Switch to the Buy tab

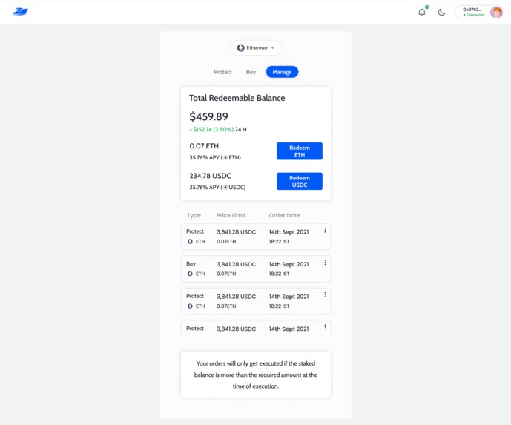(251, 72)
